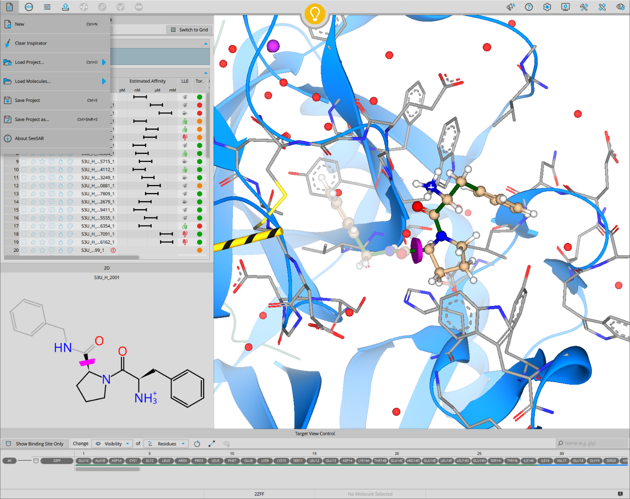The image size is (630, 499).
Task: Tick the checkbox for molecule row 10
Action: [x=24, y=169]
